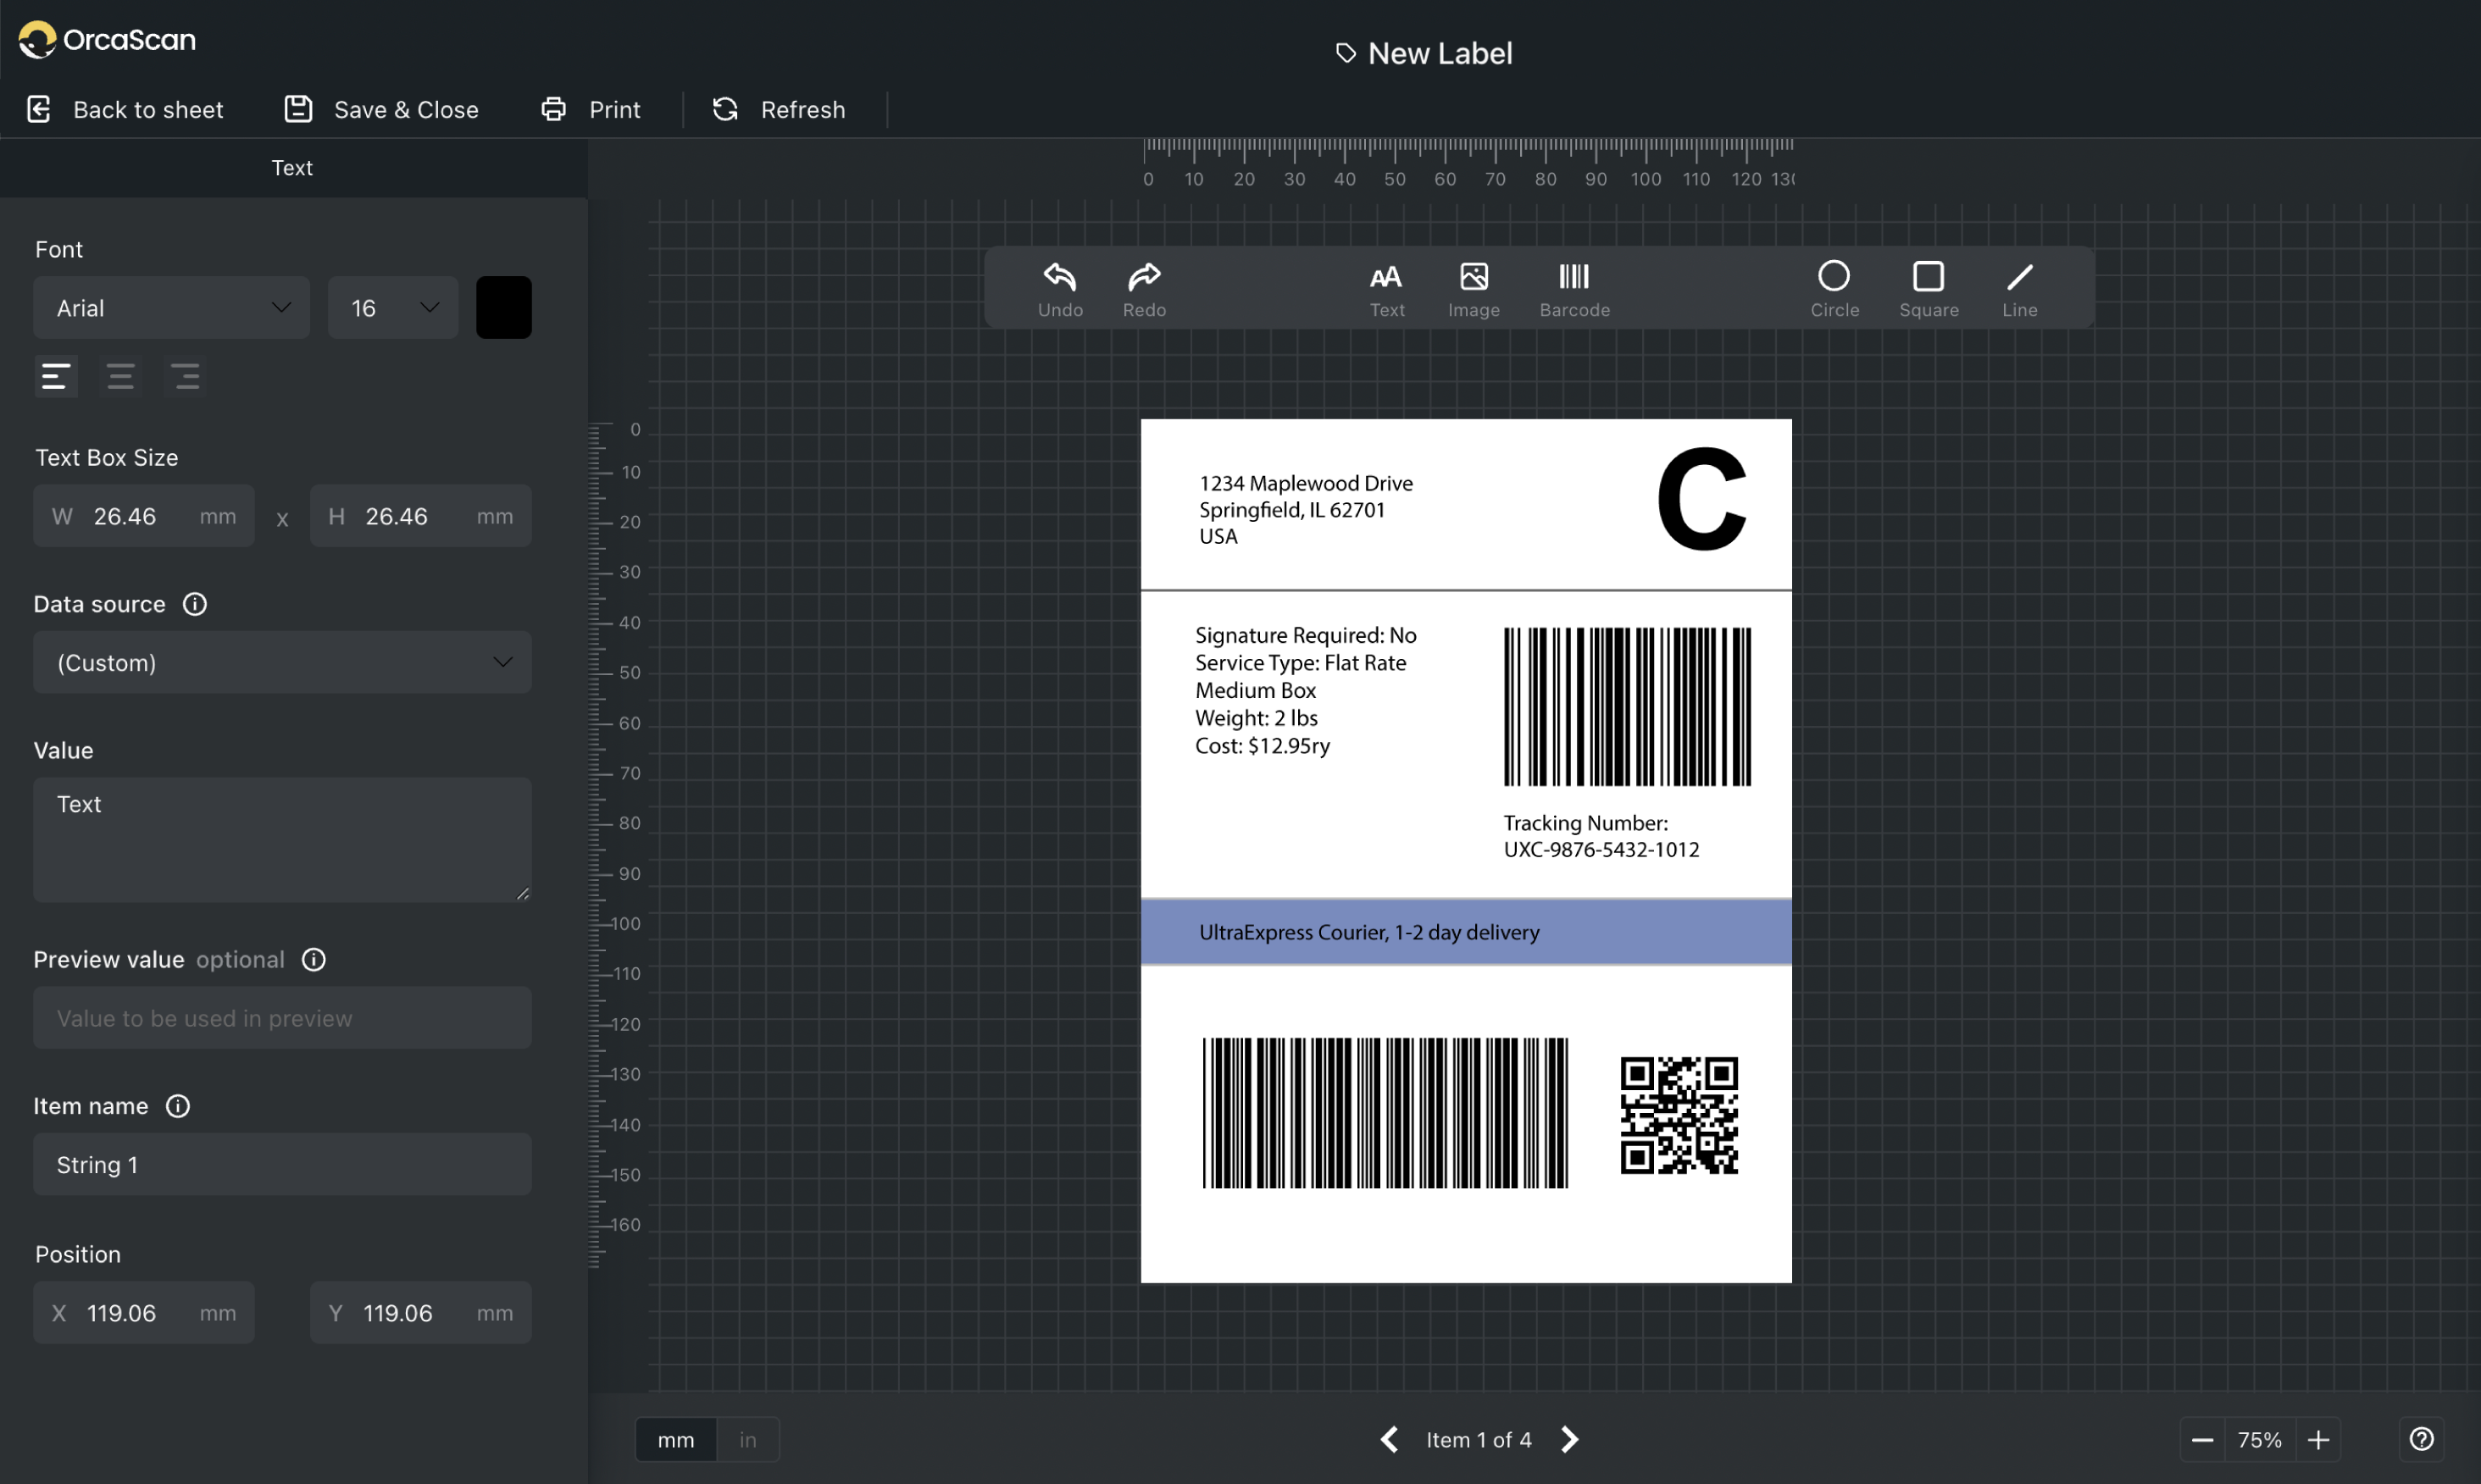Click the Undo tool
The image size is (2481, 1484).
1059,289
